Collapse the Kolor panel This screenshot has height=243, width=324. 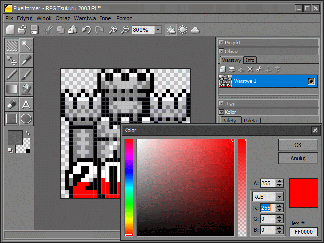221,112
